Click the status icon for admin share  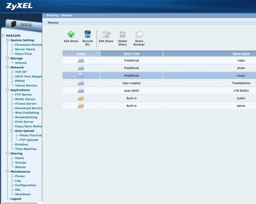pos(81,106)
